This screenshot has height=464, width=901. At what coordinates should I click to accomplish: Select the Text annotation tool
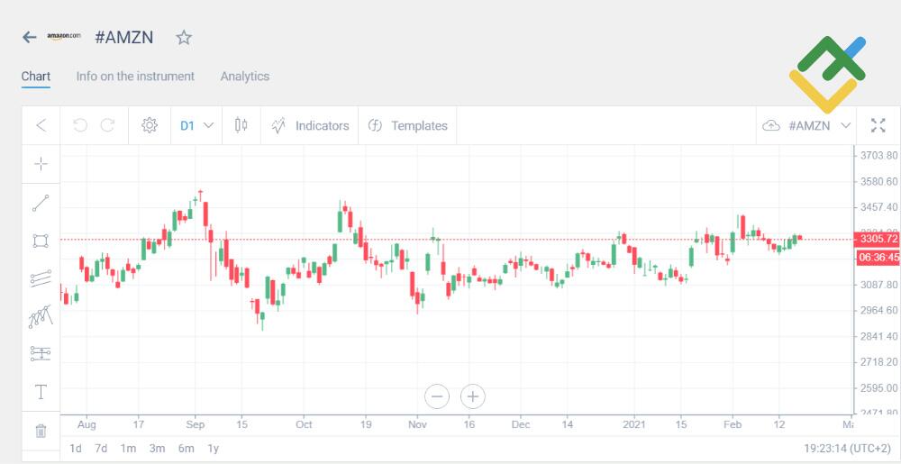pyautogui.click(x=41, y=392)
